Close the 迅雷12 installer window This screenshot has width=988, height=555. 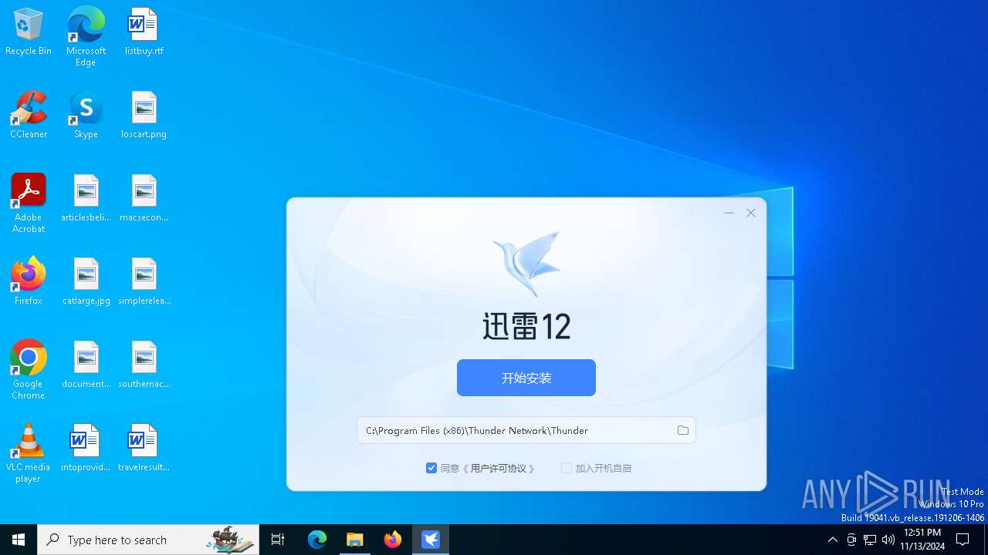pyautogui.click(x=751, y=213)
